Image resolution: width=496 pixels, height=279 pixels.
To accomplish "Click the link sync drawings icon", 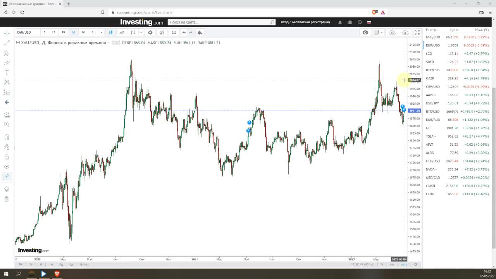I will pyautogui.click(x=7, y=176).
